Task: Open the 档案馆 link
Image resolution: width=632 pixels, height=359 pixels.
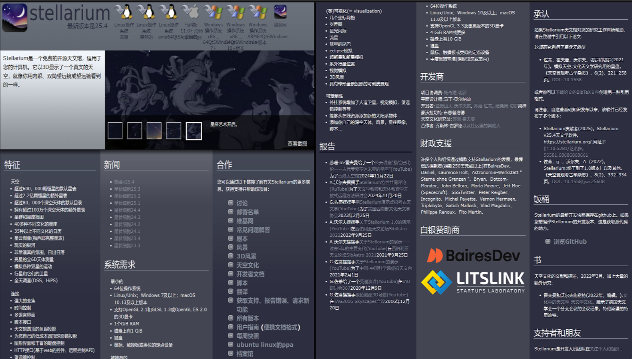Action: click(245, 353)
